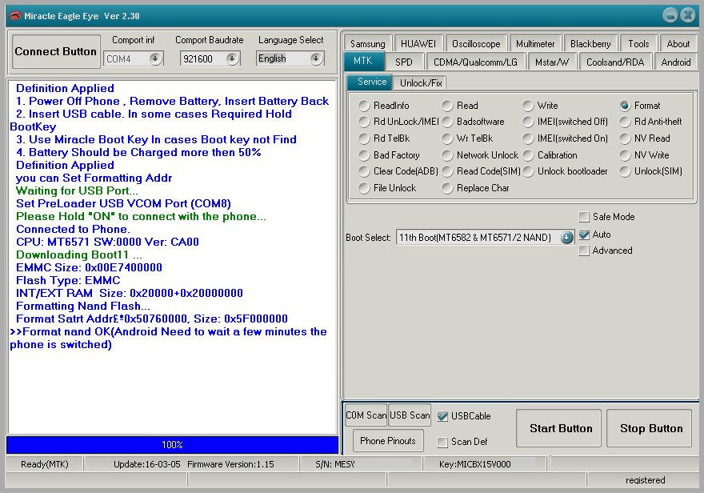Choose the Rd TelBk option
Viewport: 704px width, 493px height.
pos(384,138)
